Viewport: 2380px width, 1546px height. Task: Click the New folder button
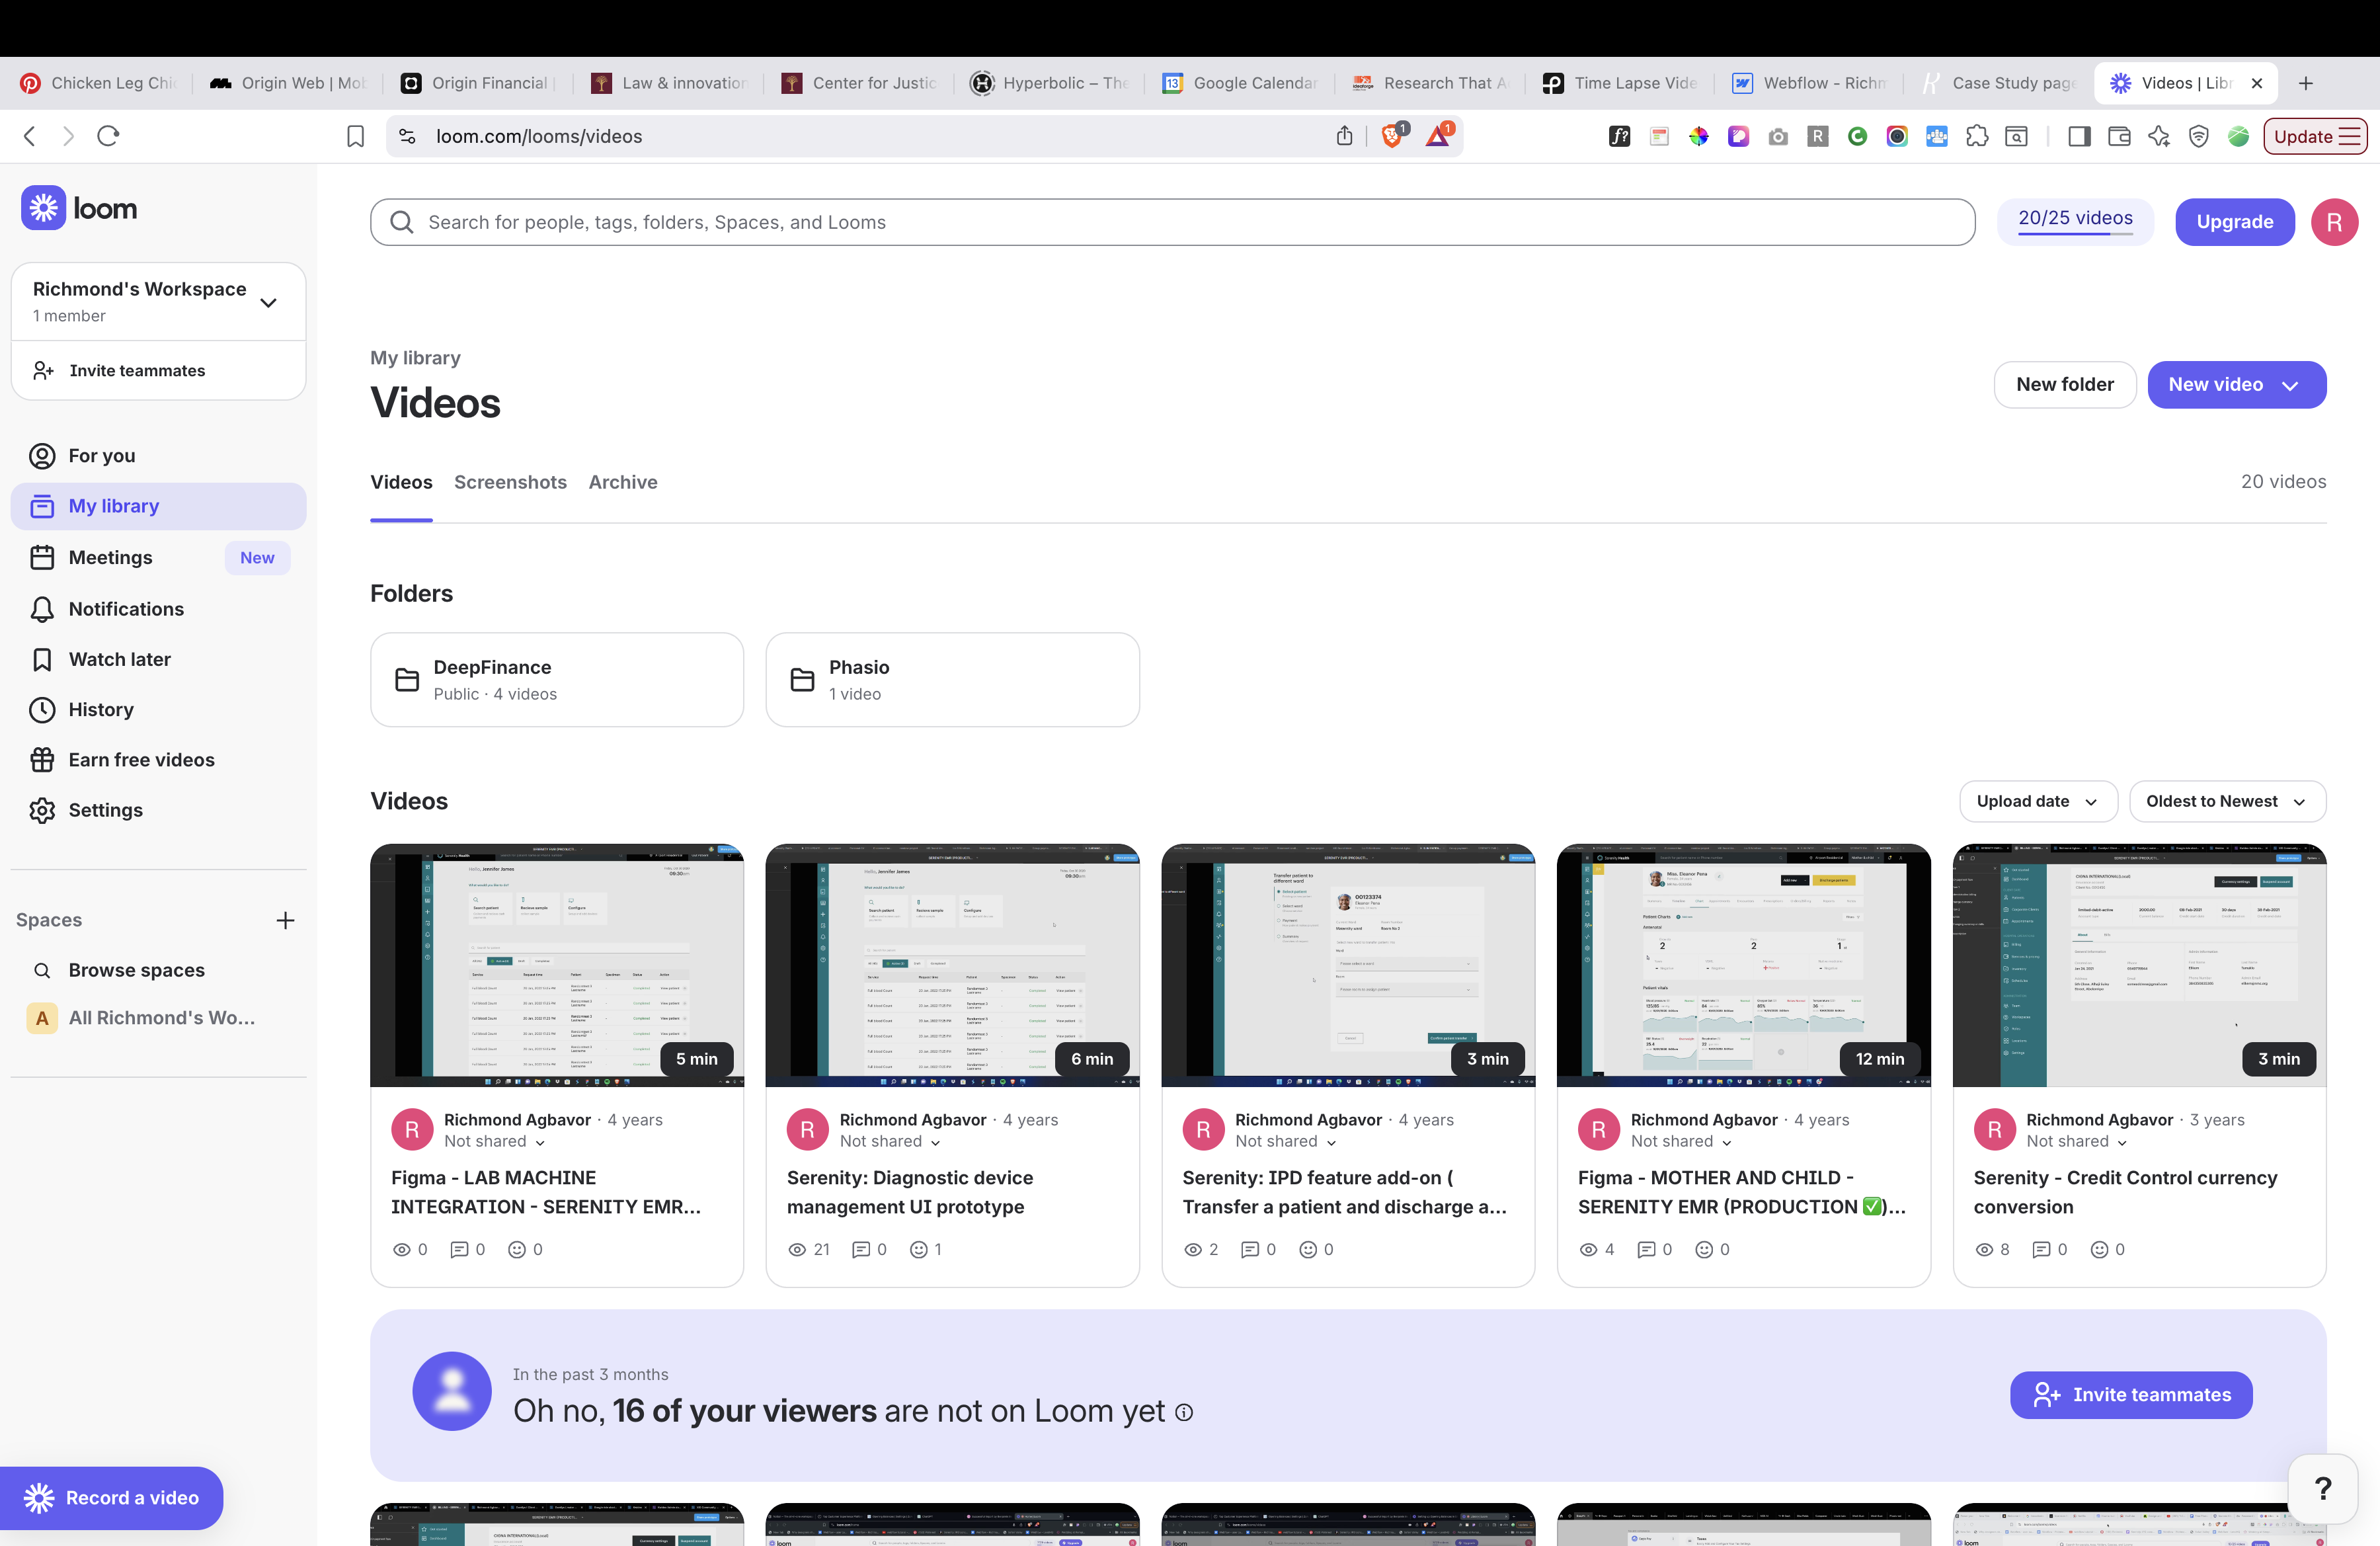[x=2064, y=384]
